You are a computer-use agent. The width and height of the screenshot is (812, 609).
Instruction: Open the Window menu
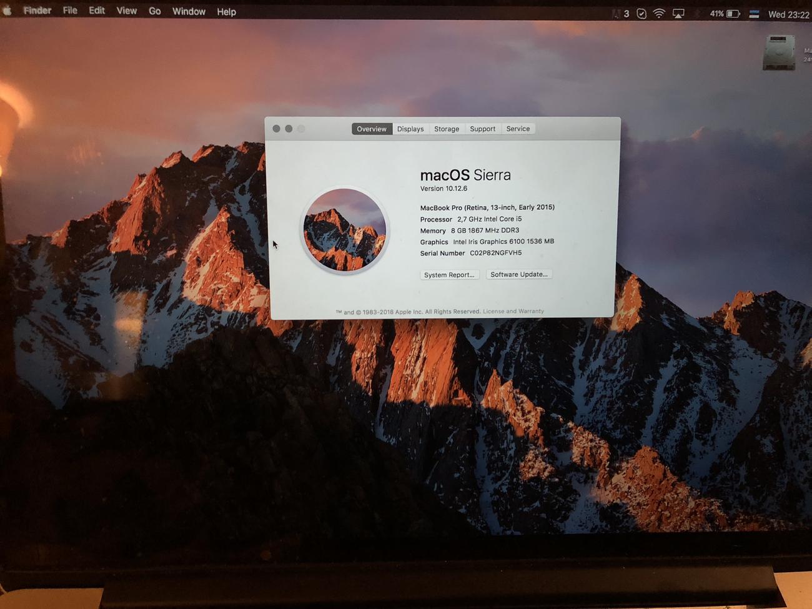coord(189,11)
